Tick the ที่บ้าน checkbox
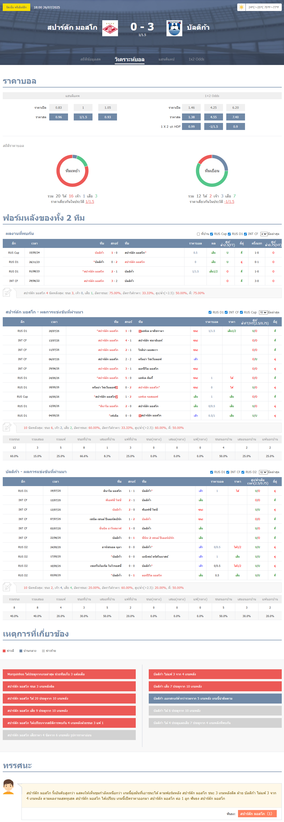 [x=198, y=234]
